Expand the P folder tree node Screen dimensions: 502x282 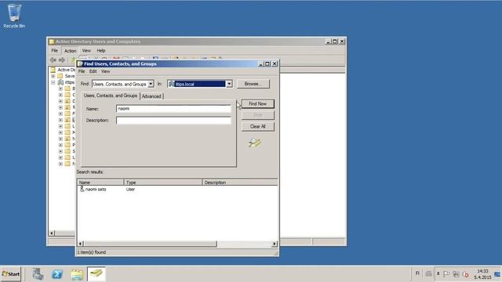click(60, 145)
